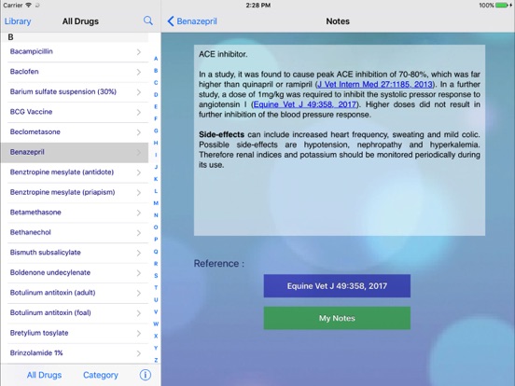Viewport: 515px width, 386px height.
Task: Switch to the Category tab
Action: click(x=101, y=375)
